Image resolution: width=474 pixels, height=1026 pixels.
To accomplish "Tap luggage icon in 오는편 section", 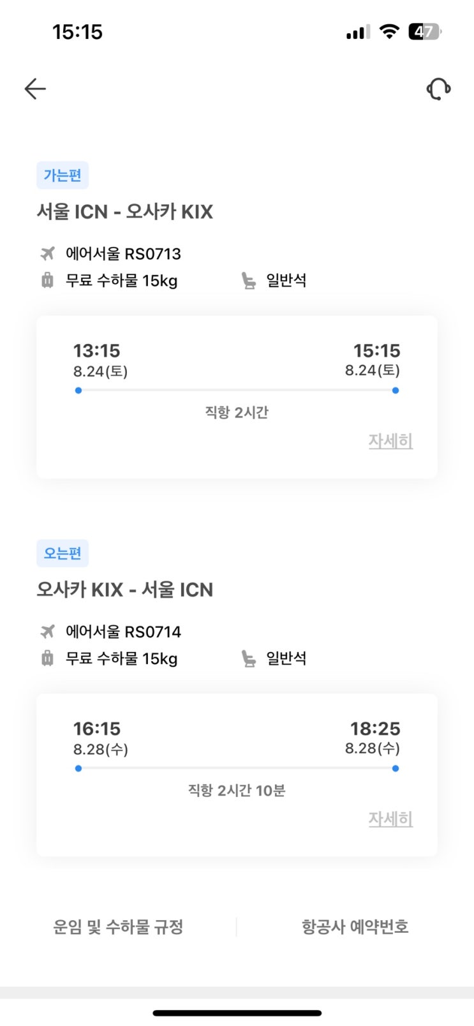I will click(47, 658).
